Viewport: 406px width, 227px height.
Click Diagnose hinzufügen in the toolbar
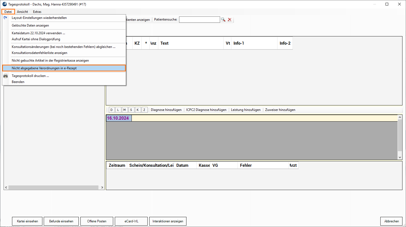click(166, 110)
